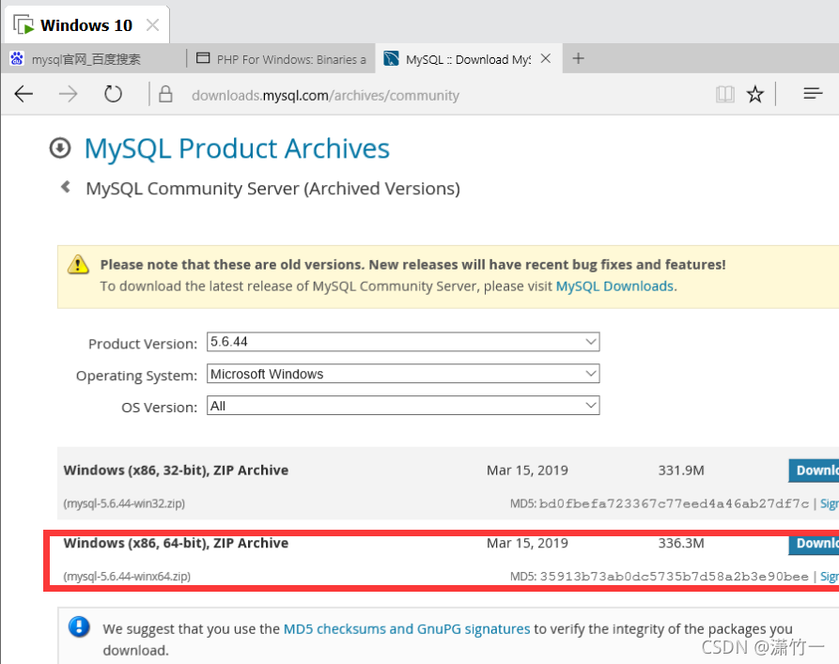Click the address bar URL
The width and height of the screenshot is (839, 664).
point(325,95)
